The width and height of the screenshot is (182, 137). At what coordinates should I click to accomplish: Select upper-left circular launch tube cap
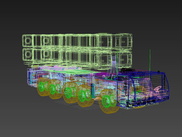28,41
